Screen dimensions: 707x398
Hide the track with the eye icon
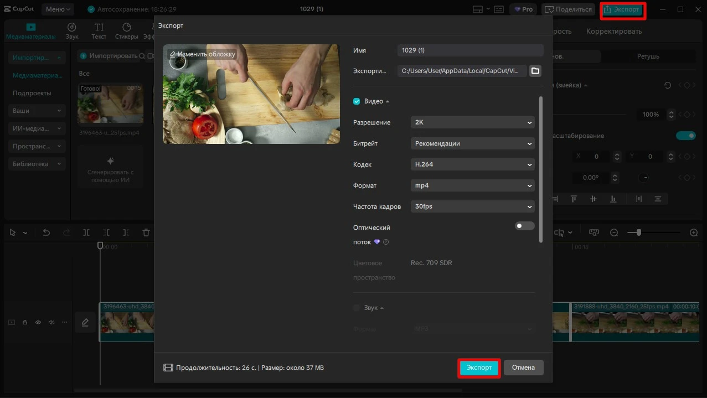pyautogui.click(x=38, y=322)
